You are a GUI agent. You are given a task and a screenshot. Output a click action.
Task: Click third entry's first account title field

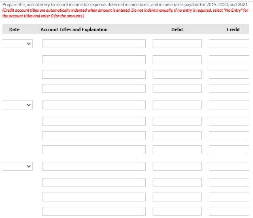(x=94, y=166)
